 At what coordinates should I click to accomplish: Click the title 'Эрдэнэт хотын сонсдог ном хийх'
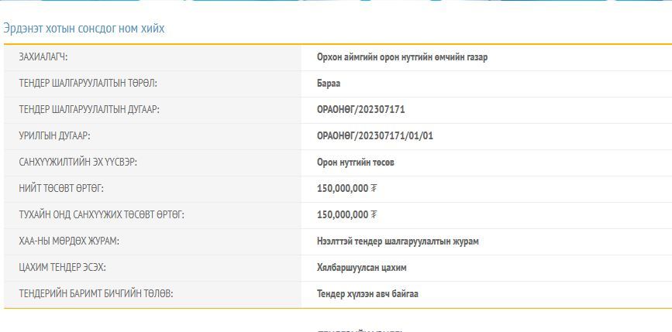coord(84,29)
